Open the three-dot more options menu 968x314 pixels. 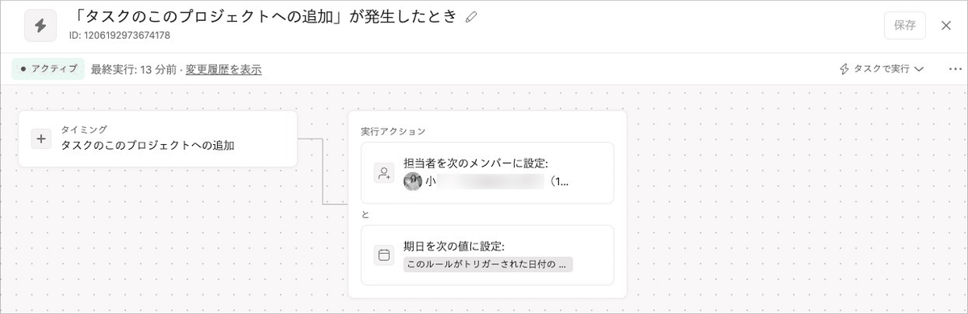click(955, 69)
